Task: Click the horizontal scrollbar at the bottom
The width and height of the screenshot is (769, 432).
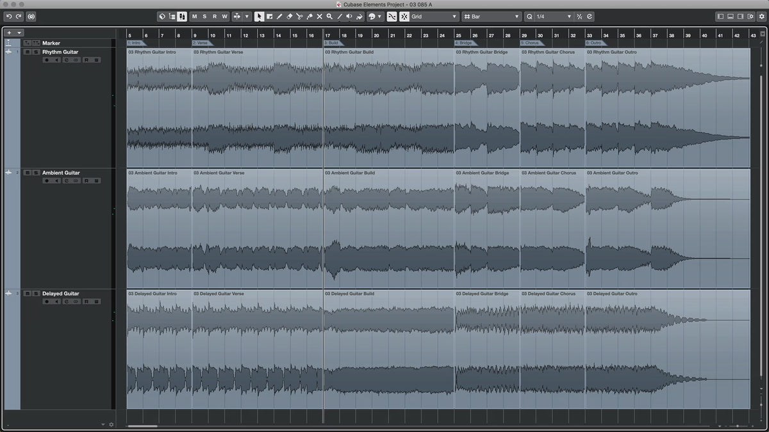Action: click(142, 426)
